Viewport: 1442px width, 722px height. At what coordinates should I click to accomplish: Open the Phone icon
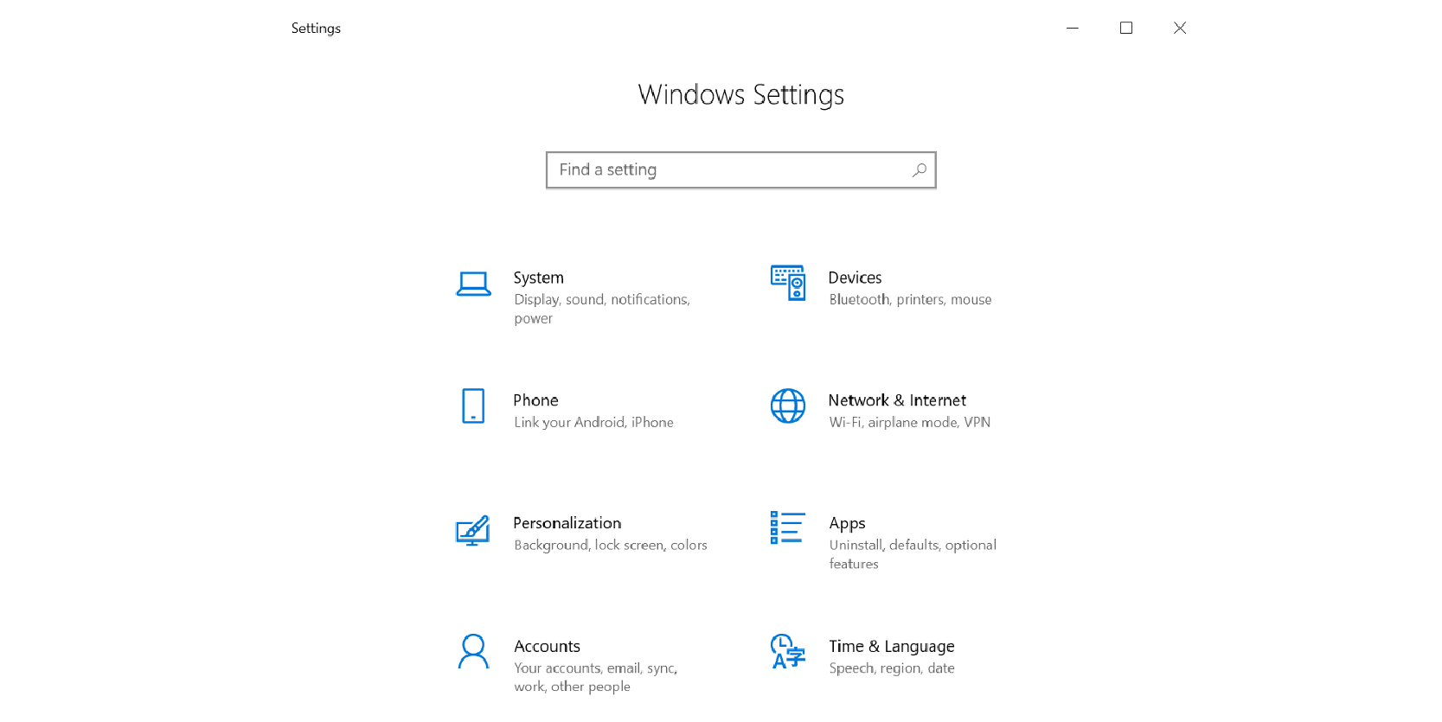[x=473, y=406]
